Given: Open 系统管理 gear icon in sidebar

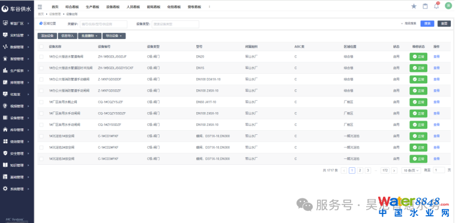Looking at the screenshot, I should point(5,189).
